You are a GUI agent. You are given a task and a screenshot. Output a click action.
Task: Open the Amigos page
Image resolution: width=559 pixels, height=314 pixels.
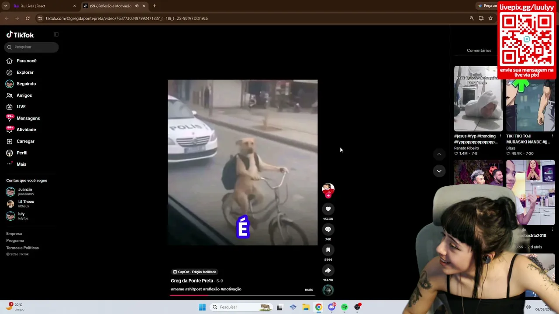pos(19,95)
